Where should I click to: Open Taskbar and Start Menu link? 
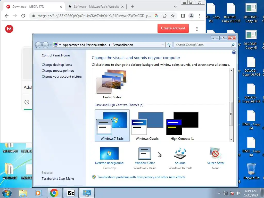coord(58,179)
